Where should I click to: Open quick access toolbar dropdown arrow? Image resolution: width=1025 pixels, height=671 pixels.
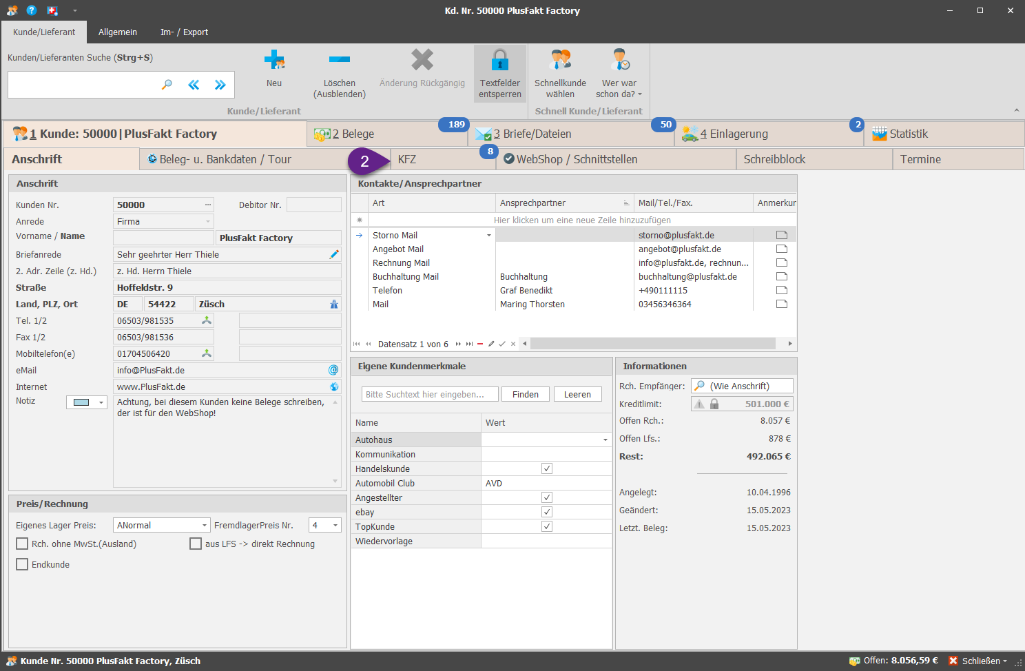click(75, 10)
